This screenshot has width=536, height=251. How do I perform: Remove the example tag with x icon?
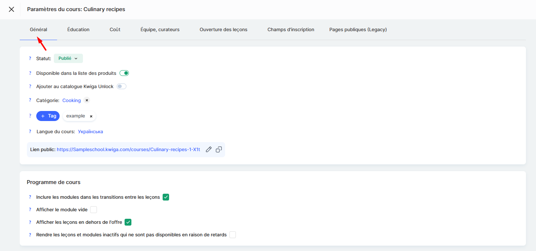(x=91, y=116)
